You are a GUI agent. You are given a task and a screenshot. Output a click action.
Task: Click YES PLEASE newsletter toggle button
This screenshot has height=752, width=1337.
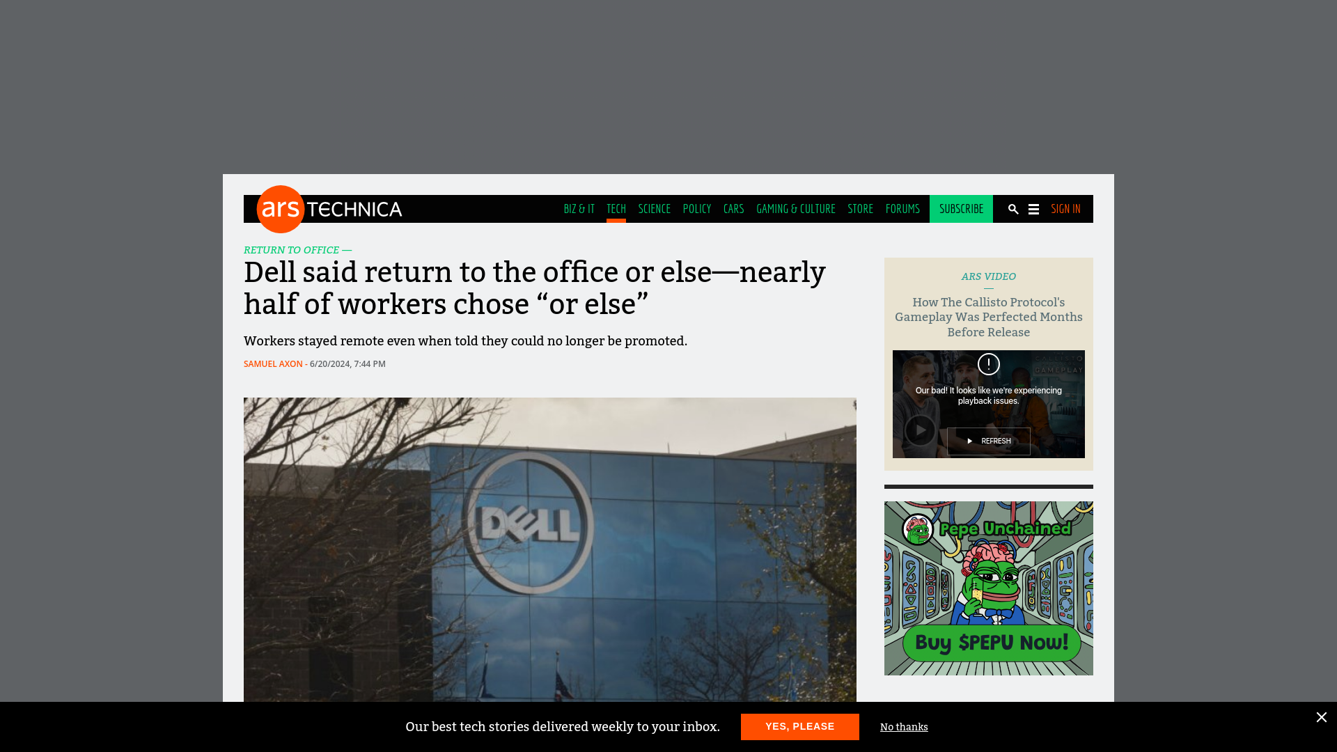tap(800, 726)
